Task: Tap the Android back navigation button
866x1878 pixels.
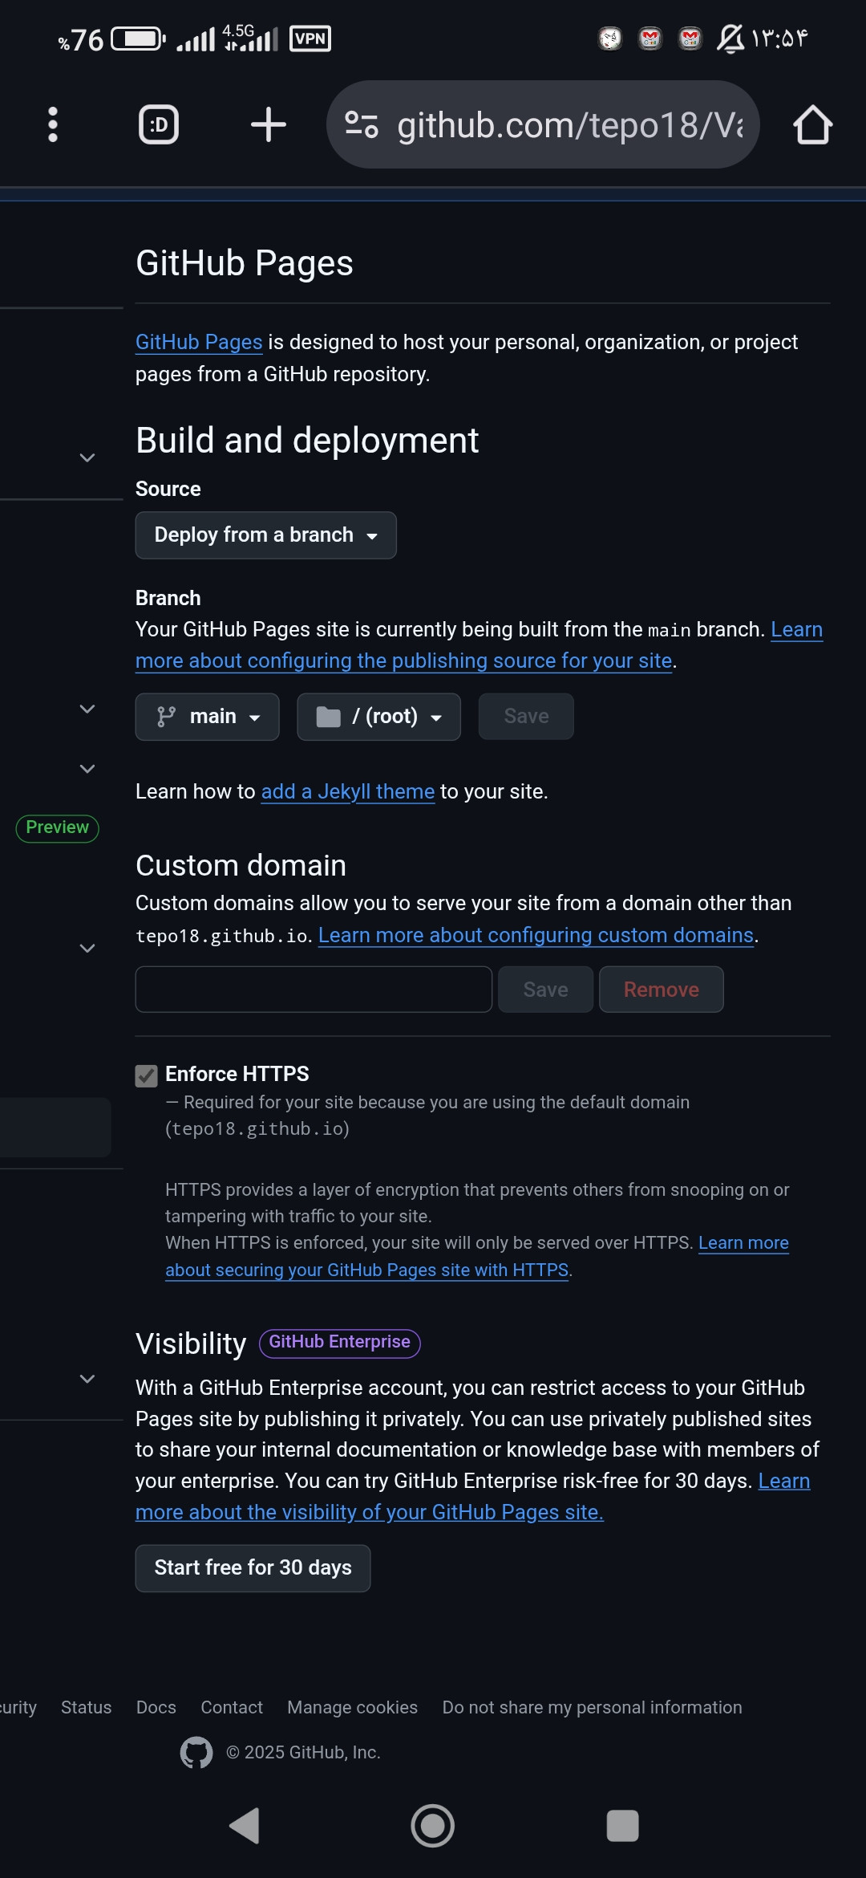Action: [x=245, y=1826]
